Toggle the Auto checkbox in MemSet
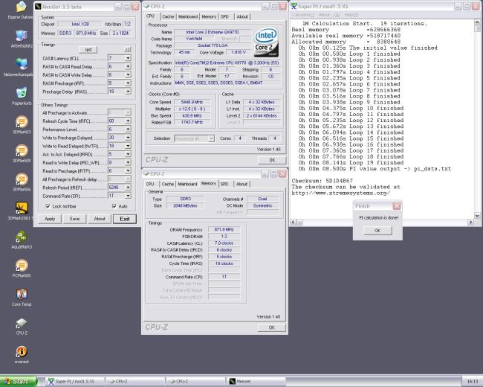483x387 pixels. pyautogui.click(x=114, y=206)
